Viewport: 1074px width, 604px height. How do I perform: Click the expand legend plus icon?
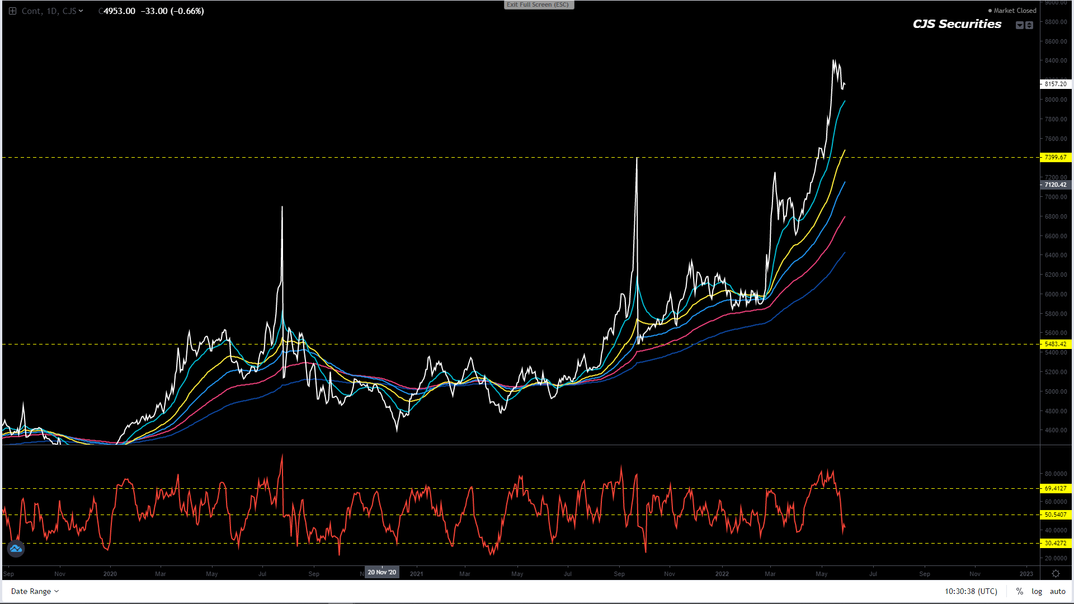click(12, 11)
